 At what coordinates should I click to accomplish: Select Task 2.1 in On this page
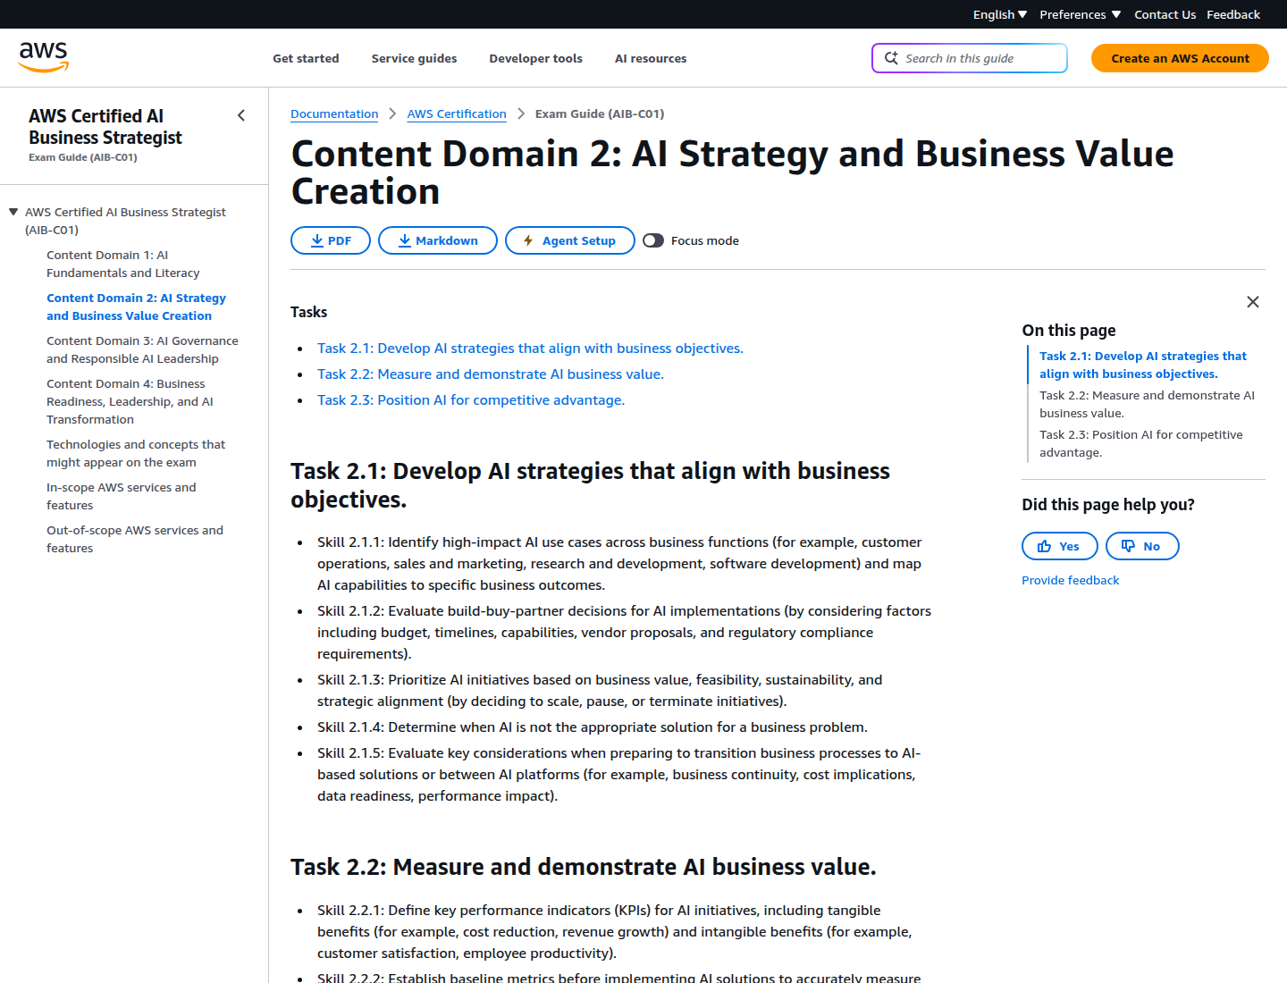(1142, 365)
